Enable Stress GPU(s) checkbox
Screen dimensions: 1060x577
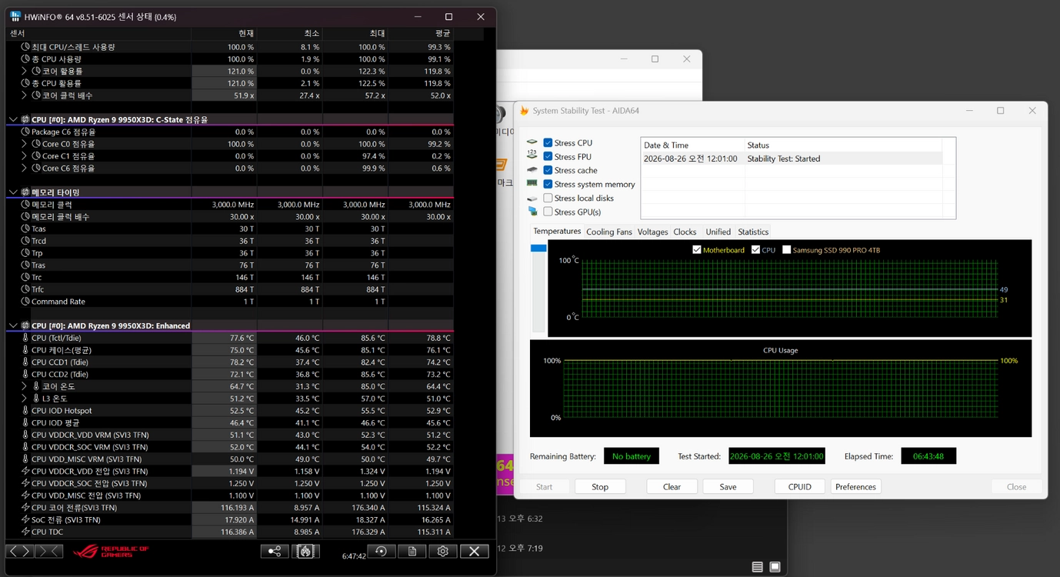pyautogui.click(x=548, y=212)
